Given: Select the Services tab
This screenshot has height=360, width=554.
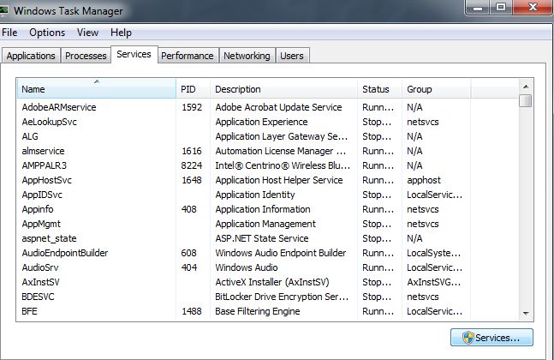Looking at the screenshot, I should click(x=134, y=55).
